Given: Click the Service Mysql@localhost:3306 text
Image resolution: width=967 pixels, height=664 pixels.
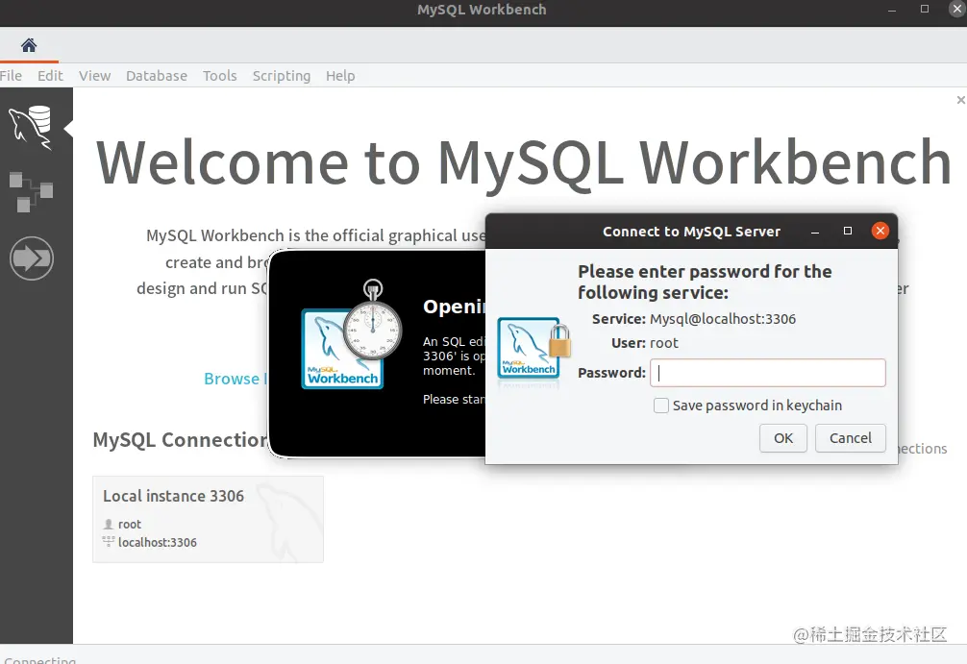Looking at the screenshot, I should point(694,319).
